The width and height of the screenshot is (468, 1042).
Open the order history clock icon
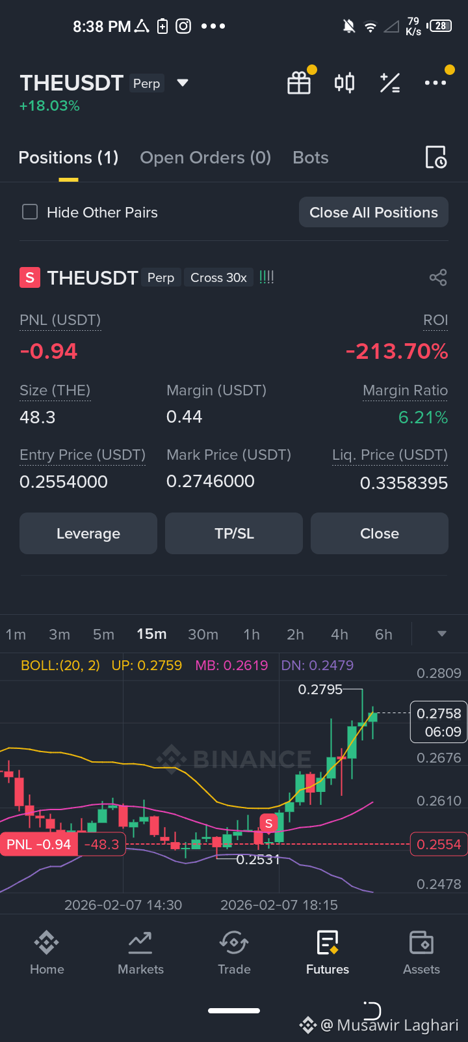point(435,158)
